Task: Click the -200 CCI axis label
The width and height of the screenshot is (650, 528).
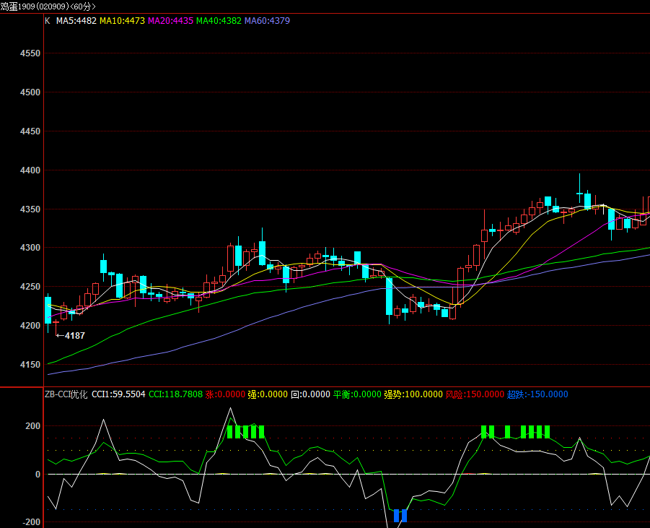Action: [x=31, y=522]
